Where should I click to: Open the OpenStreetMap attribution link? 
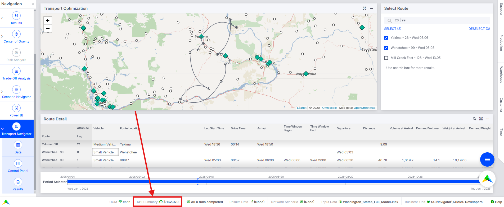point(364,108)
